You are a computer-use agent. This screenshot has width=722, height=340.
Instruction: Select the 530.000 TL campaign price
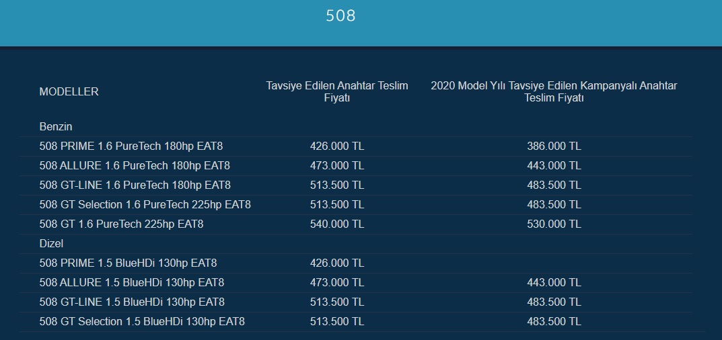click(x=554, y=224)
